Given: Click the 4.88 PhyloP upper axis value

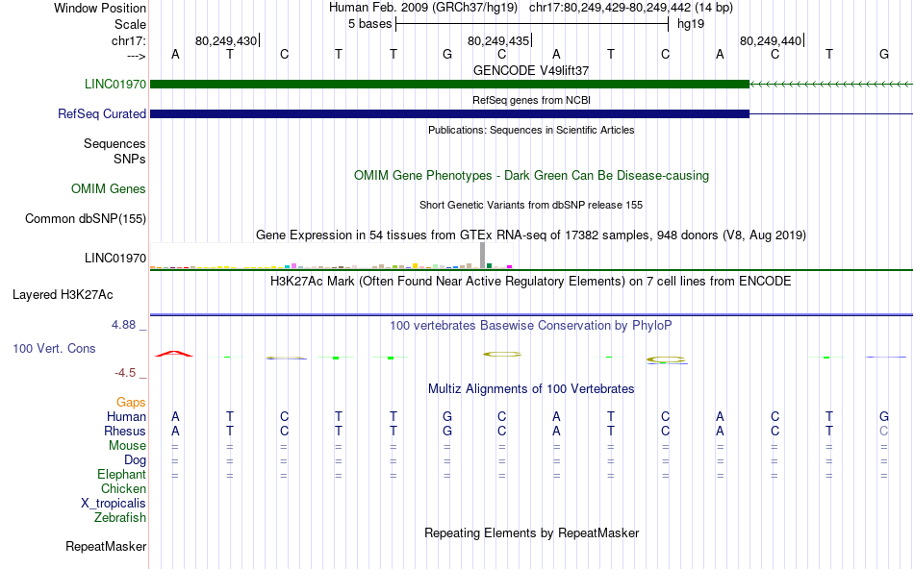Looking at the screenshot, I should pyautogui.click(x=123, y=325).
